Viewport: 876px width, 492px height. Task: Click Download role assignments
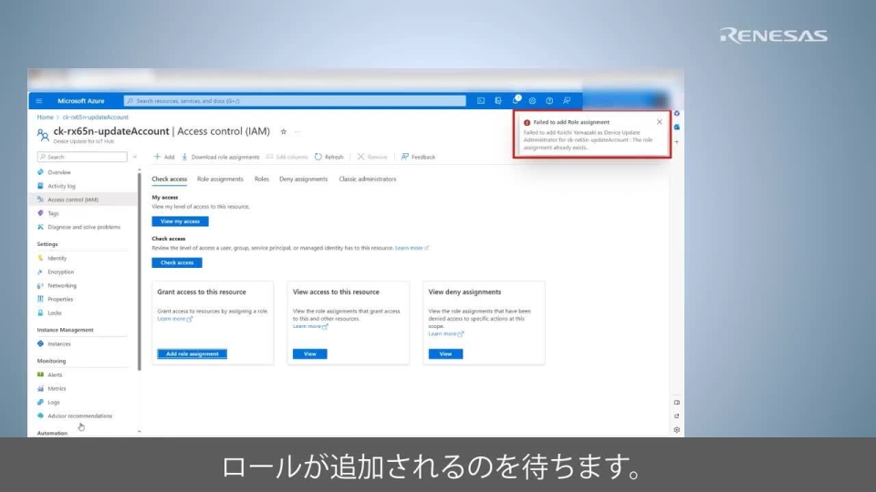(221, 157)
